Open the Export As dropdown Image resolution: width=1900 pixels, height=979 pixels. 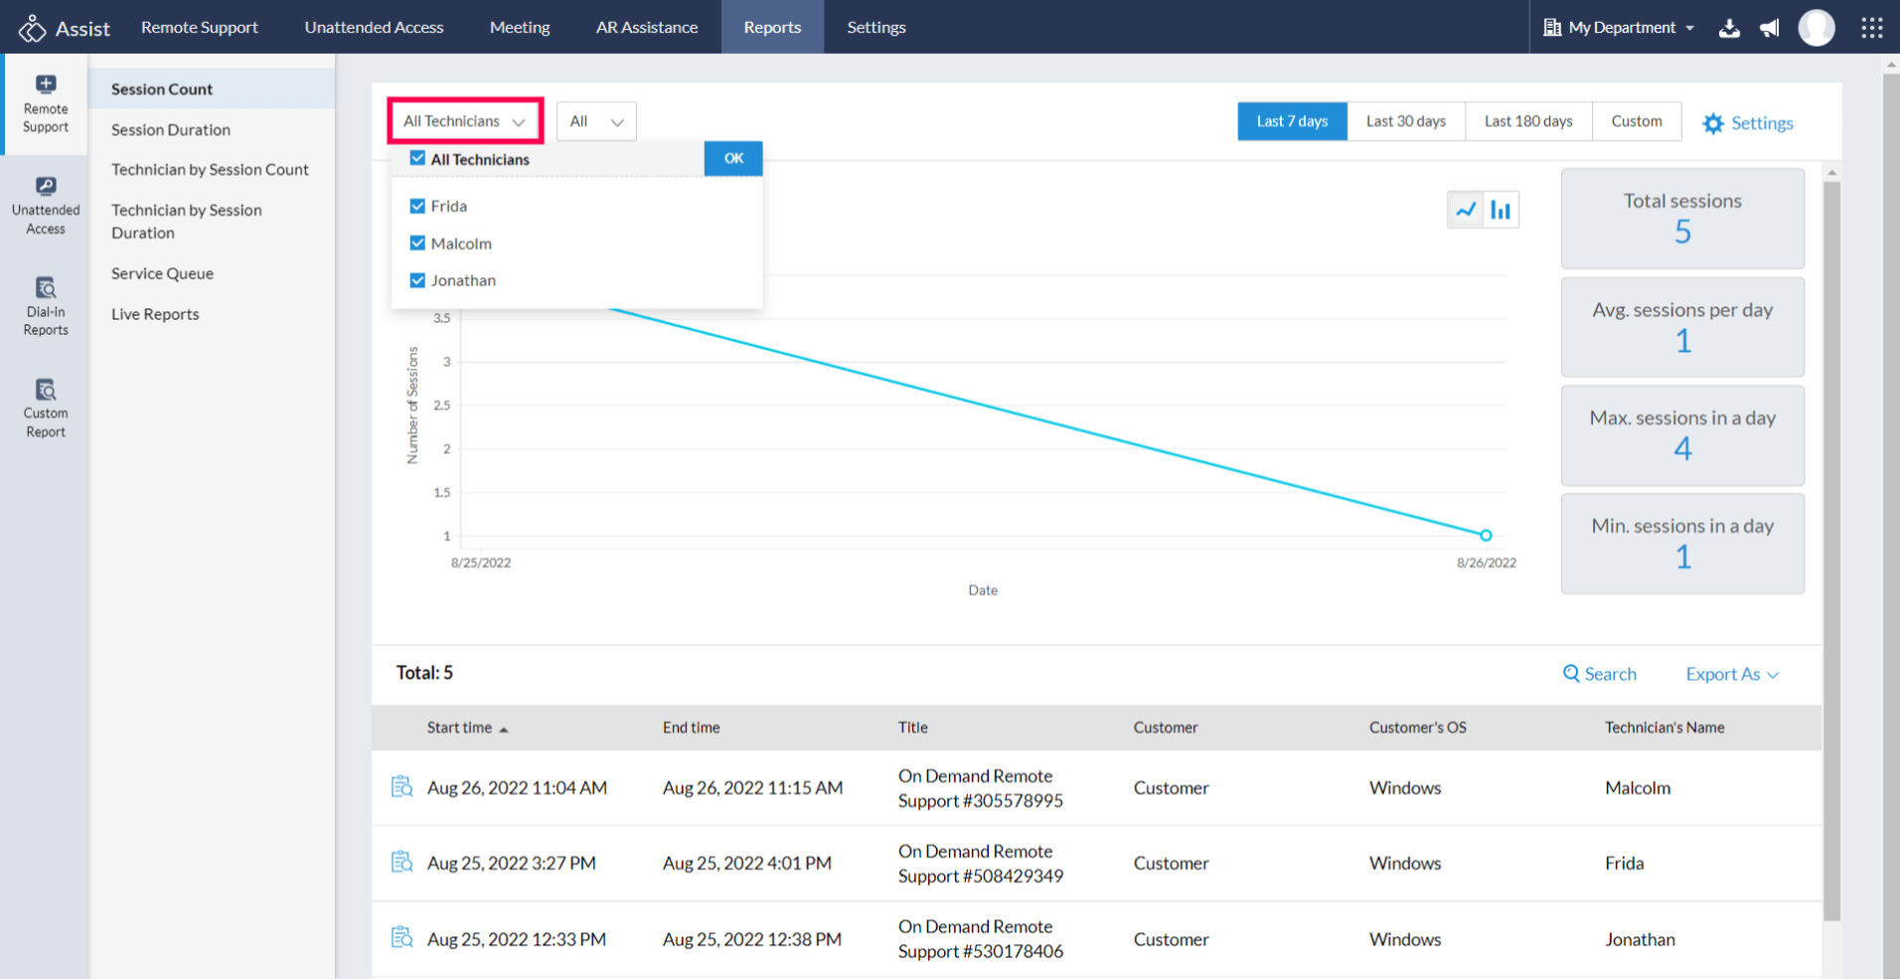pyautogui.click(x=1731, y=674)
